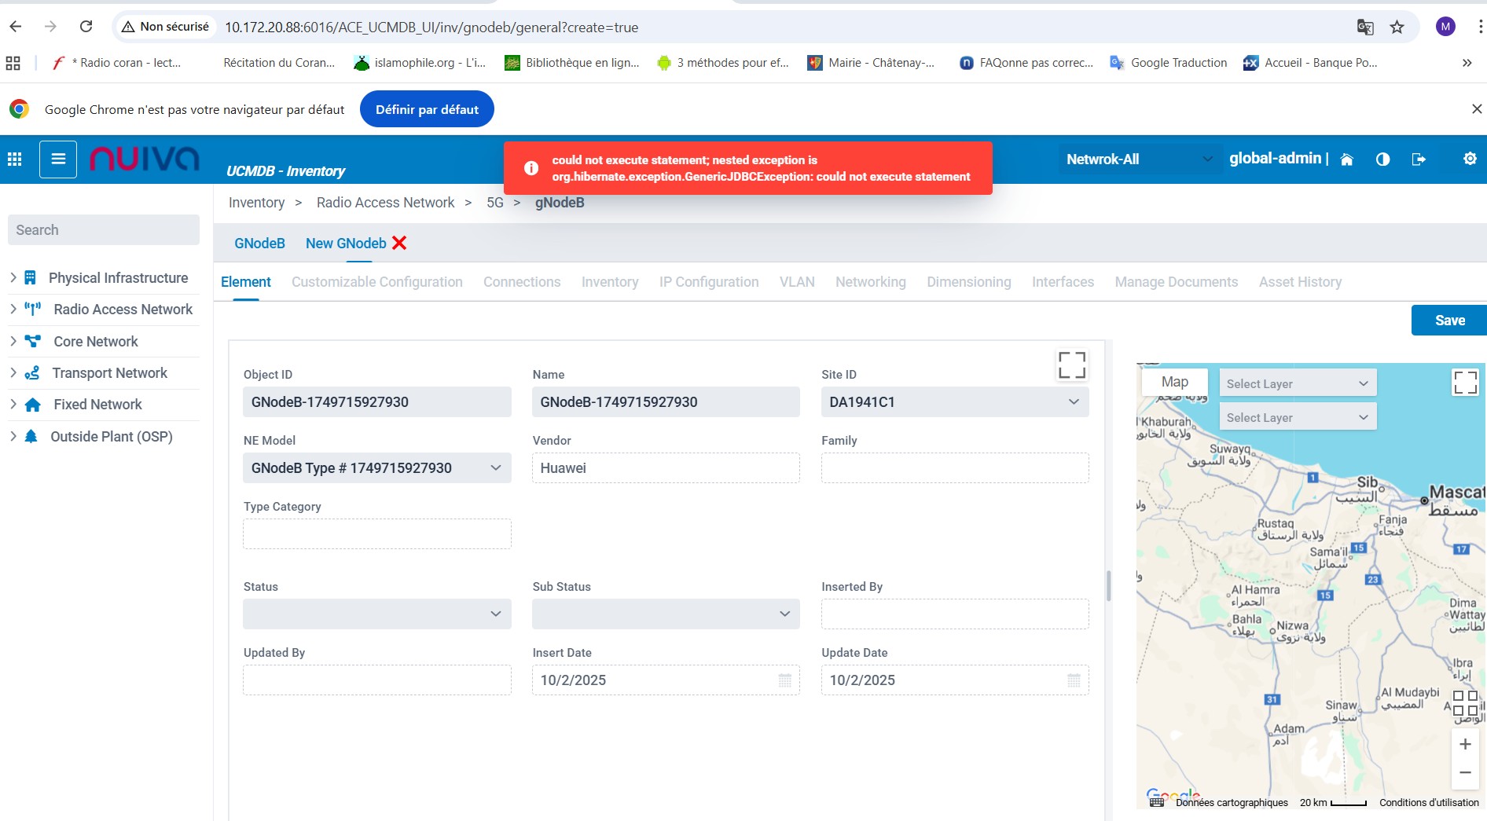Expand the form panel to fullscreen
Viewport: 1487px width, 821px height.
pos(1071,365)
